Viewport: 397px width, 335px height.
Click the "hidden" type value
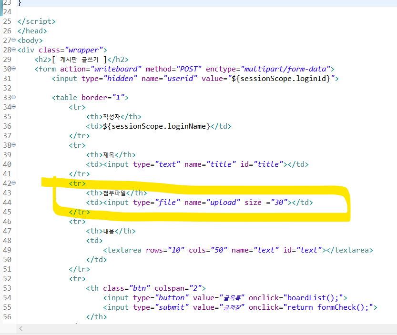120,79
